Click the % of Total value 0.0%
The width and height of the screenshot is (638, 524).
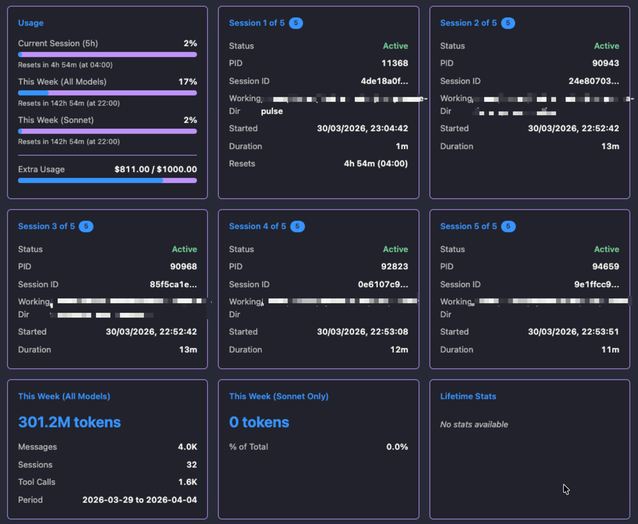click(397, 447)
